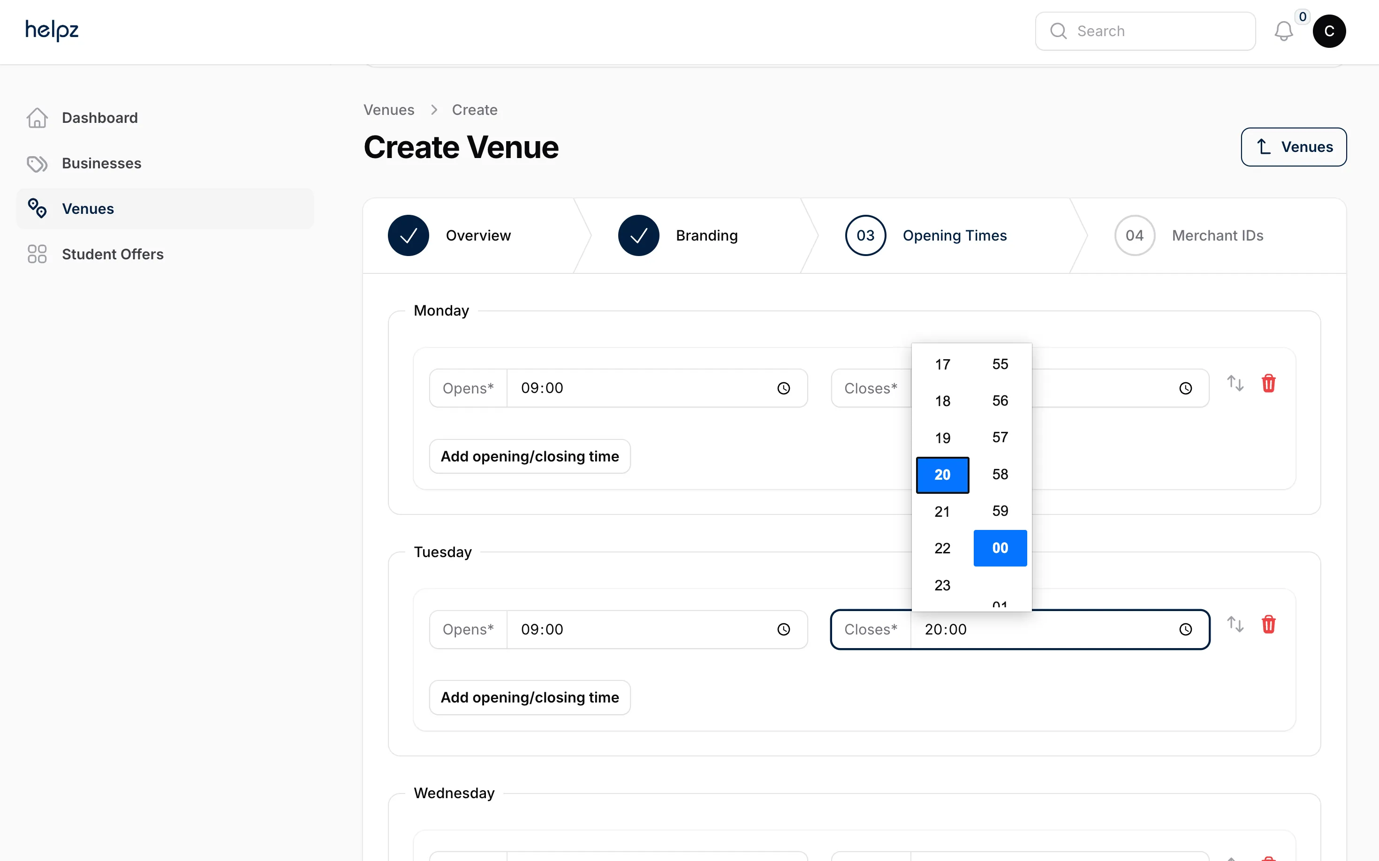1379x861 pixels.
Task: Click the search magnifier icon
Action: tap(1058, 31)
